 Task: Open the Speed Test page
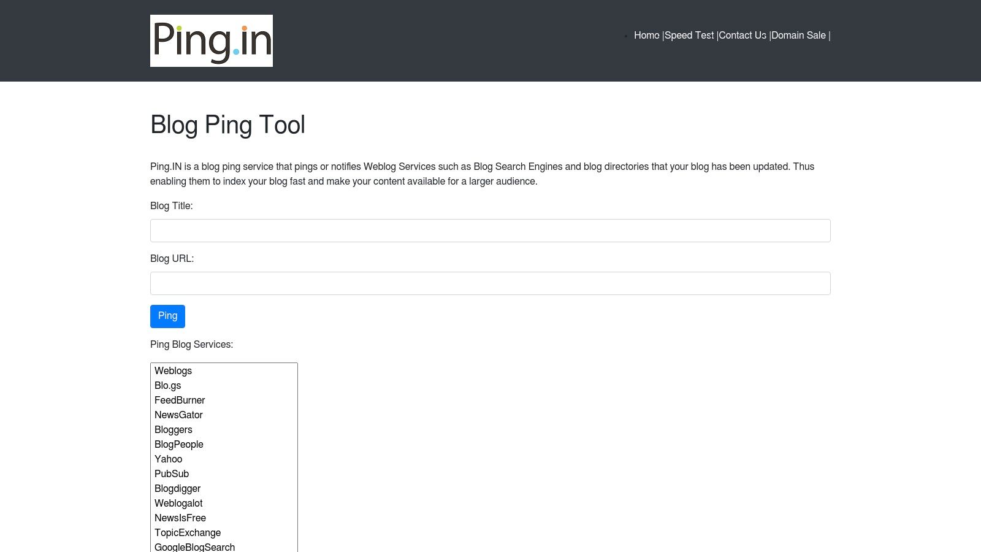[x=689, y=35]
